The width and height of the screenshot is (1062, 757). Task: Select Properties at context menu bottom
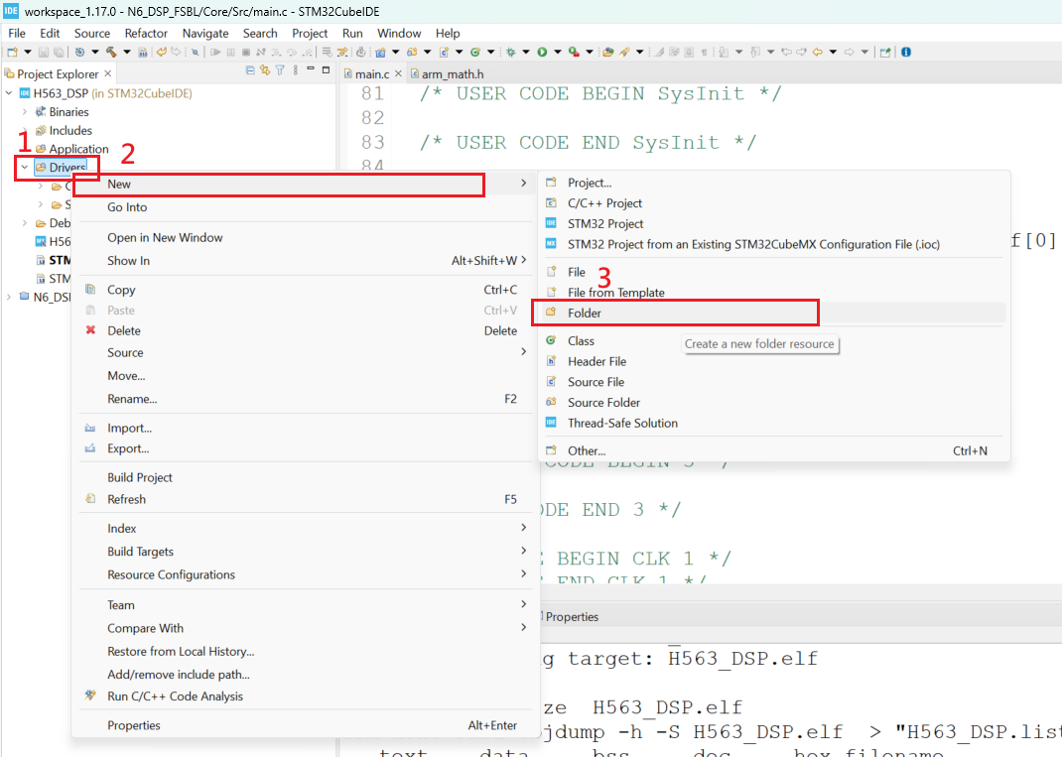pyautogui.click(x=305, y=725)
